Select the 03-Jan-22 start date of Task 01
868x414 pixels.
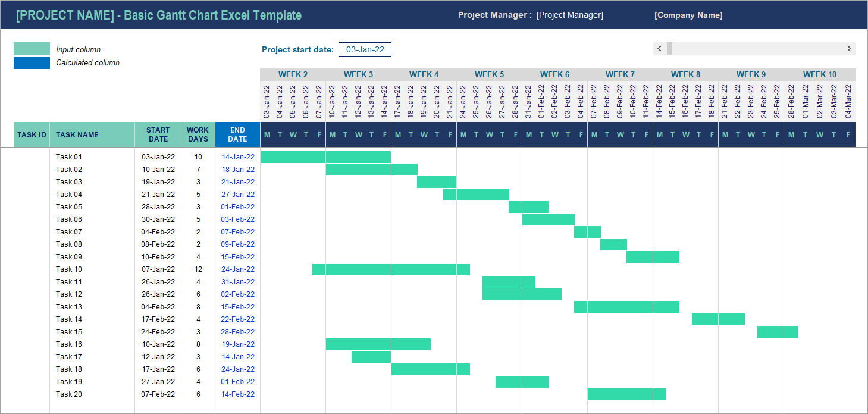tap(158, 156)
